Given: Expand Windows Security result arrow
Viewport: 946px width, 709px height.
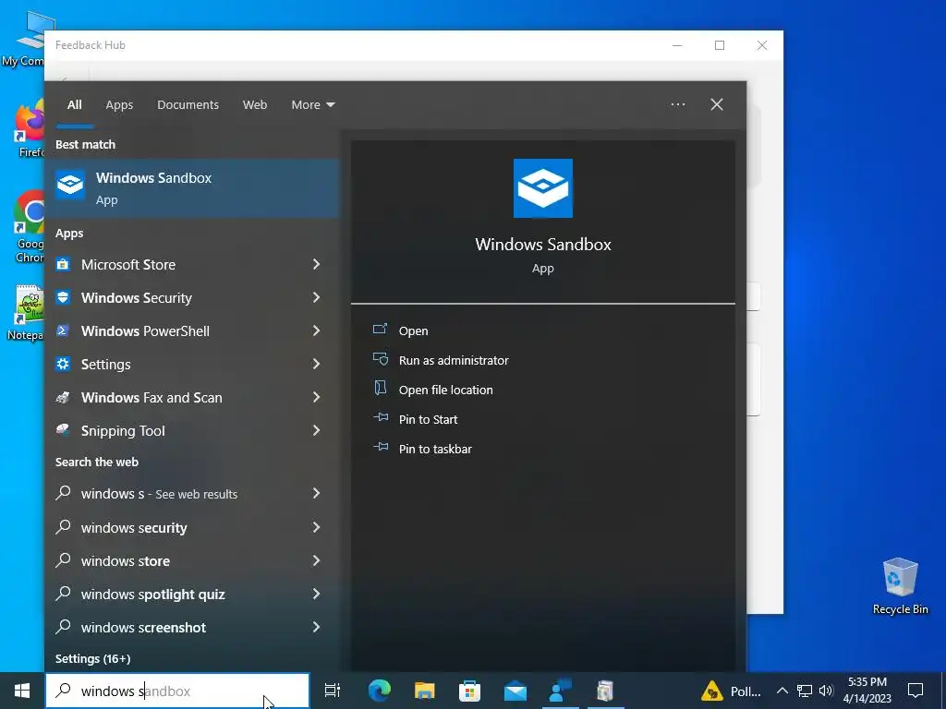Looking at the screenshot, I should point(316,297).
